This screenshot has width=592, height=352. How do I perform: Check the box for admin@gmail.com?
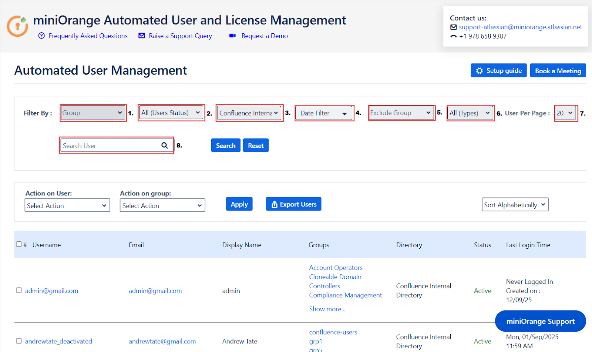19,290
